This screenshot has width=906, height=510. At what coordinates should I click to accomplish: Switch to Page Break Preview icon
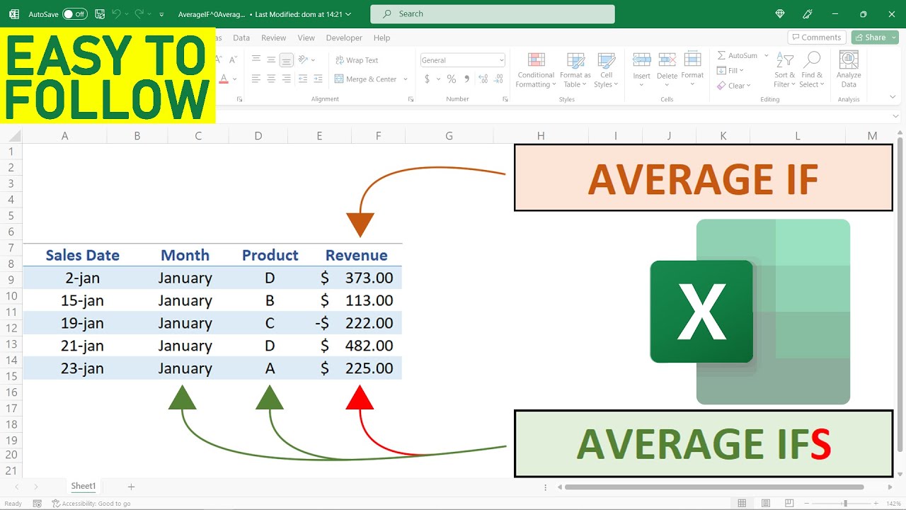point(790,504)
